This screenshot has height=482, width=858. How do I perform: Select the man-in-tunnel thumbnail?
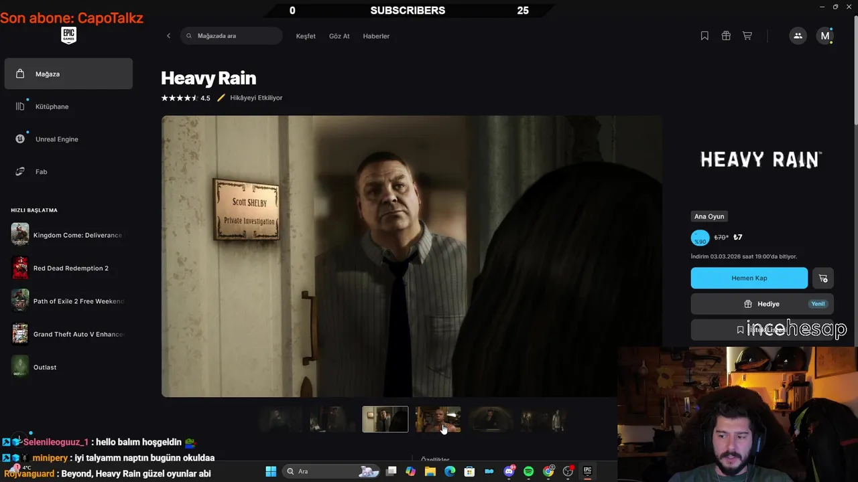tap(491, 419)
